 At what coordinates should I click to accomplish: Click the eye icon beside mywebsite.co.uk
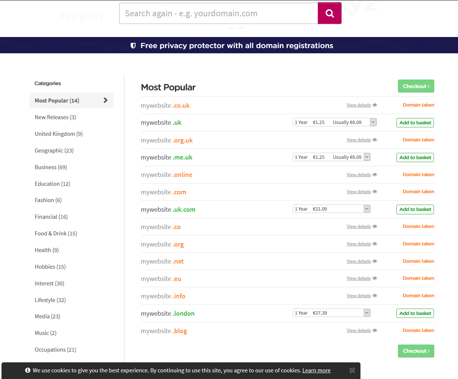[375, 105]
